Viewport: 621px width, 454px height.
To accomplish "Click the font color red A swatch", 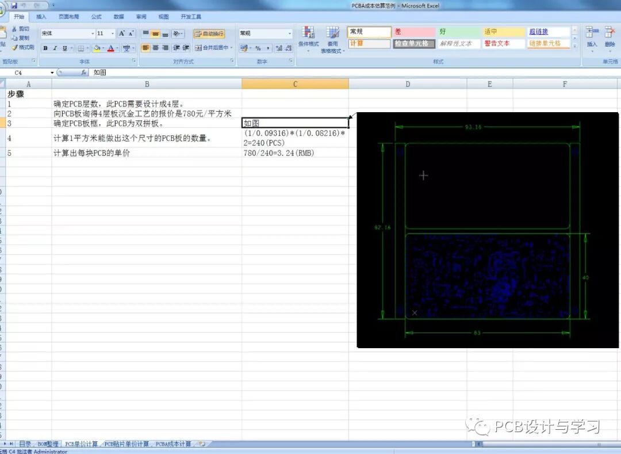I will coord(110,48).
